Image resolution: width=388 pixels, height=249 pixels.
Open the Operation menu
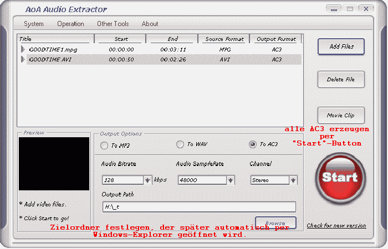(x=70, y=24)
